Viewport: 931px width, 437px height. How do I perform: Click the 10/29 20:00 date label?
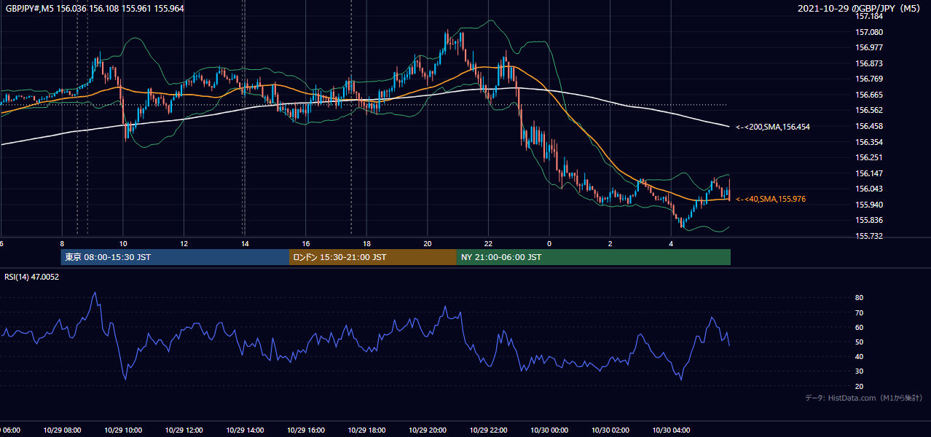(x=428, y=430)
